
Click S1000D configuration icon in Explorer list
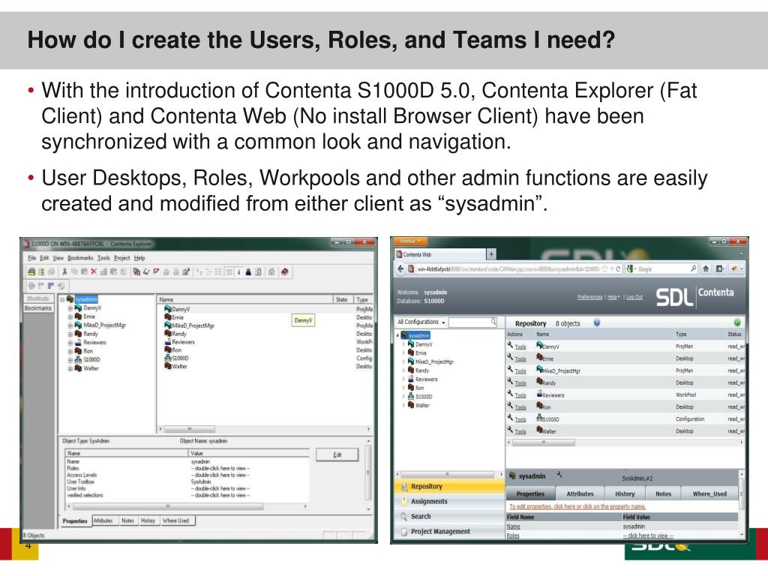point(168,358)
